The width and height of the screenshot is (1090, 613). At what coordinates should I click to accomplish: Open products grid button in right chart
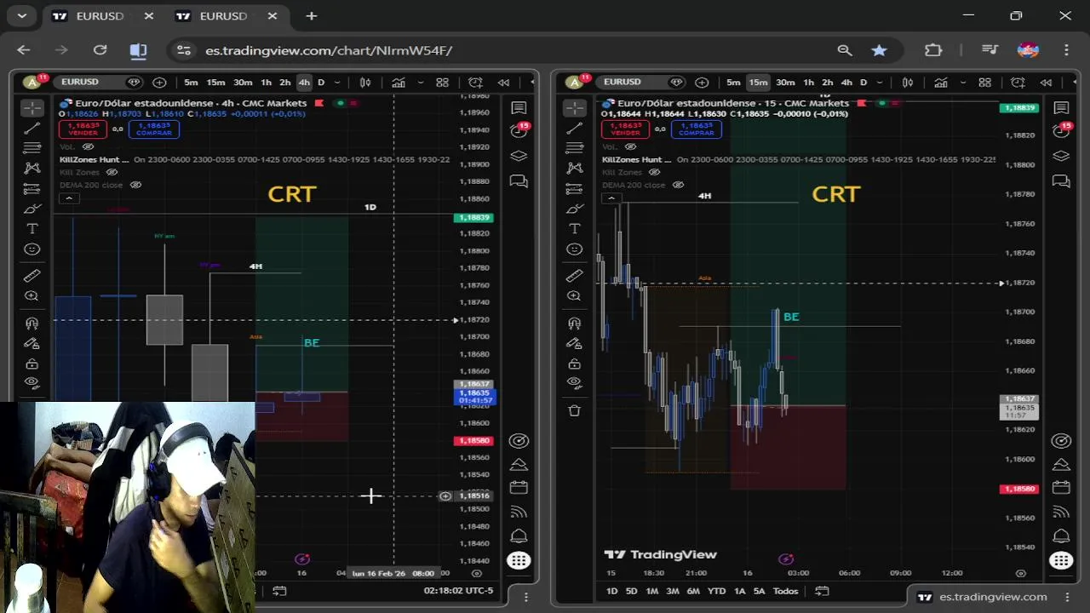tap(1061, 560)
